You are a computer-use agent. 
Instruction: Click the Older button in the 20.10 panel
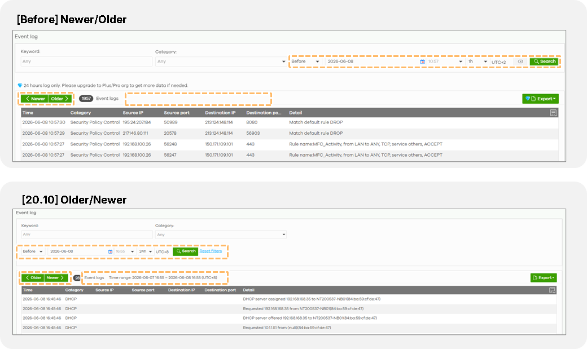click(x=33, y=277)
